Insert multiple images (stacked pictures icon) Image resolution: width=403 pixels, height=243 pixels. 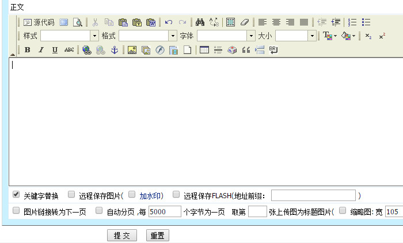click(146, 50)
